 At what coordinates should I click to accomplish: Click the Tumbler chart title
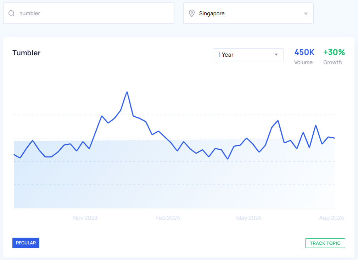coord(27,53)
